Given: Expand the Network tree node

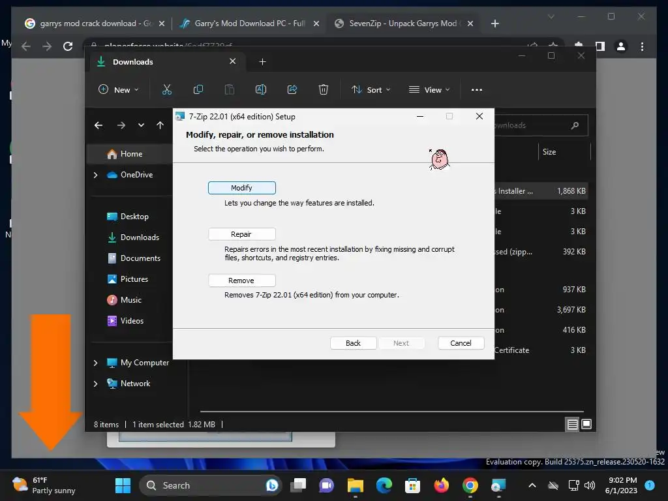Looking at the screenshot, I should 95,384.
